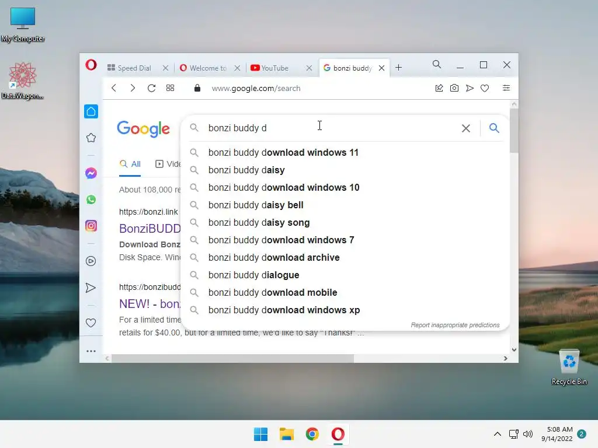Choose suggestion 'bonzi buddy dialogue'

click(345, 275)
